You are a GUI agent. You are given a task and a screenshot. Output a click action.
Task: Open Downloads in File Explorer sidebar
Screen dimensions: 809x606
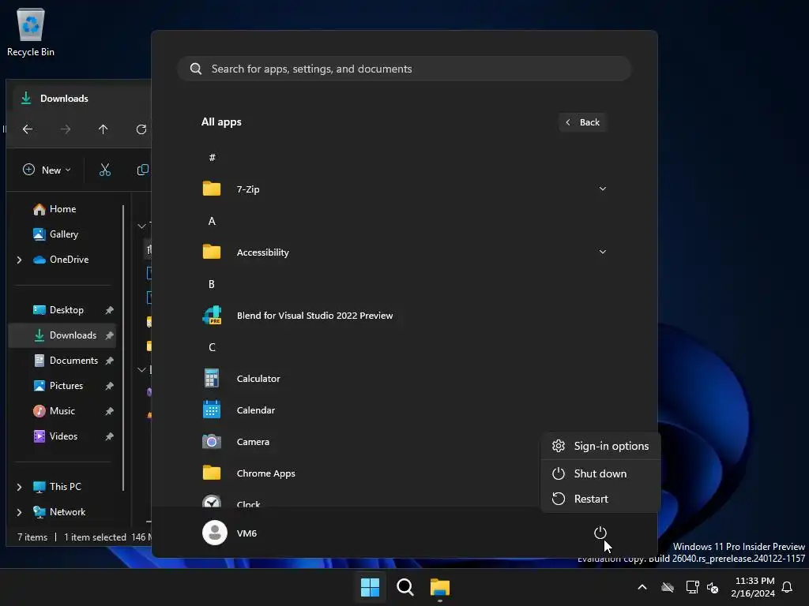click(x=63, y=335)
